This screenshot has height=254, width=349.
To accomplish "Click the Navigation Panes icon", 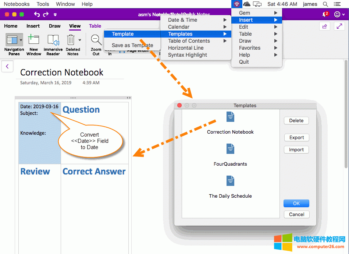I will click(x=11, y=40).
